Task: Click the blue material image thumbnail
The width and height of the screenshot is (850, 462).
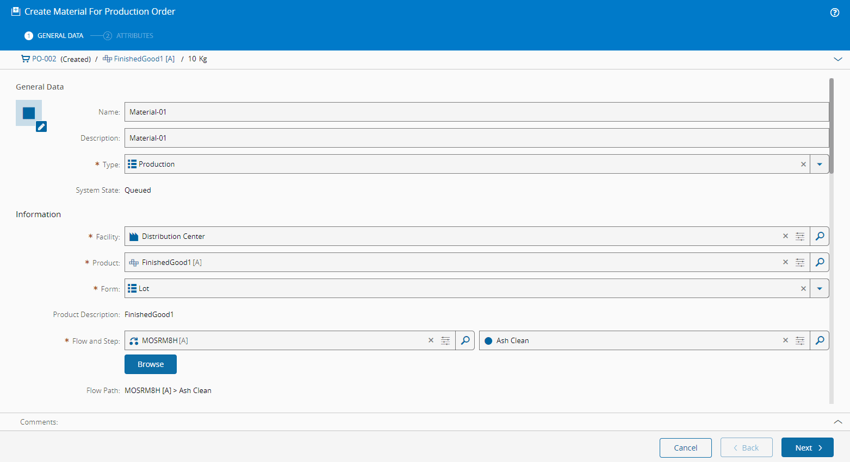Action: pos(29,113)
